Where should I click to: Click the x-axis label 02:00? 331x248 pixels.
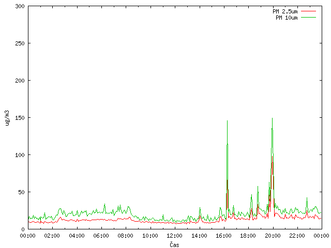tap(52, 236)
